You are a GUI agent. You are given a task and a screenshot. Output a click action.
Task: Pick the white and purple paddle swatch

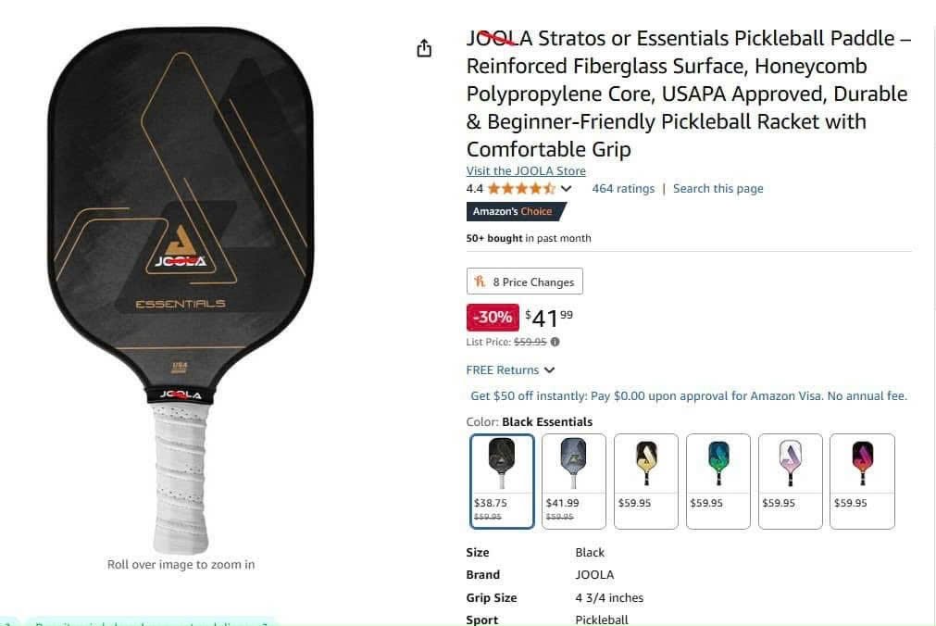point(791,482)
